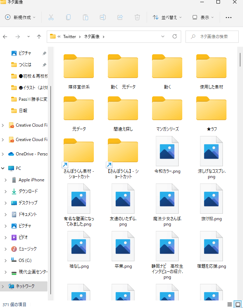Select the 卒業.png image file
The height and width of the screenshot is (308, 243).
[123, 250]
